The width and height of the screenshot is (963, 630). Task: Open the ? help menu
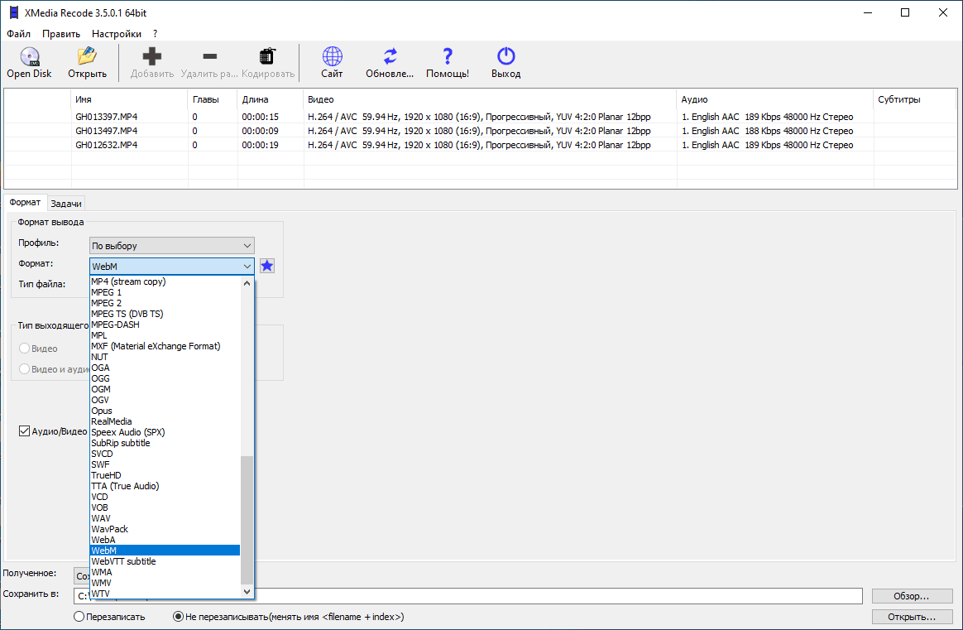coord(156,34)
